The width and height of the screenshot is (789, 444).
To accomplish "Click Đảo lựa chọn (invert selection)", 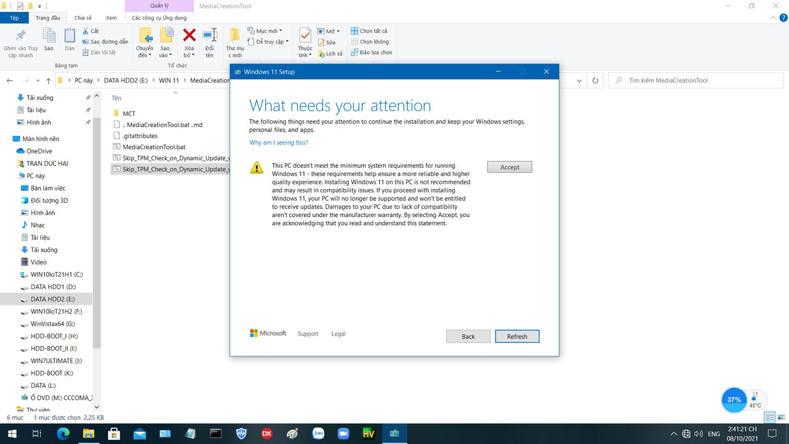I will (371, 52).
